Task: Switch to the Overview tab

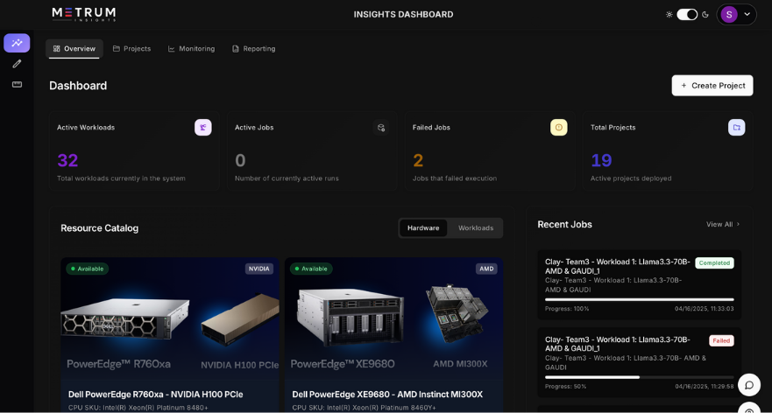Action: [74, 49]
